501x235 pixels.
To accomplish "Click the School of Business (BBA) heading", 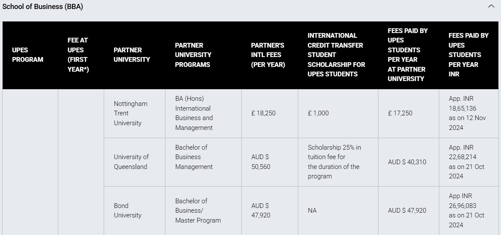I will click(42, 6).
